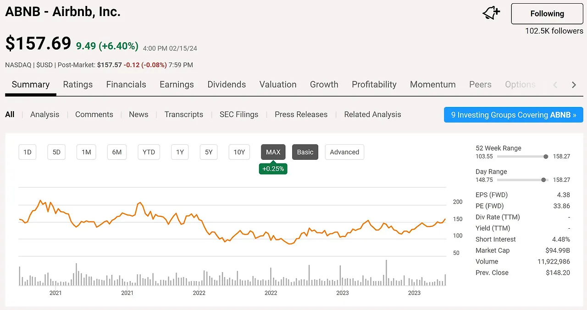Filter feed by SEC Filings
Viewport: 587px width, 310px height.
click(239, 115)
